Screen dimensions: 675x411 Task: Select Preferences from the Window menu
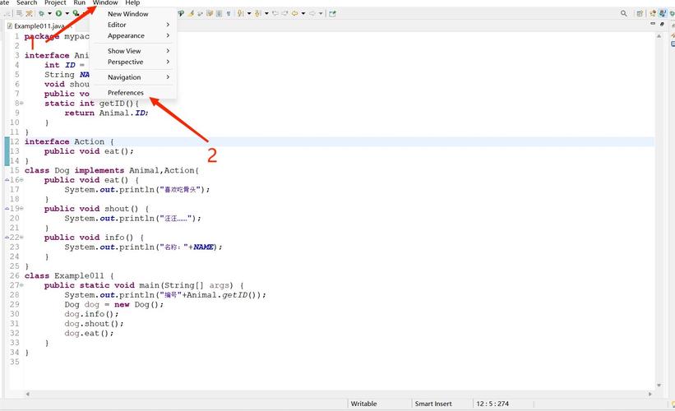(x=126, y=93)
